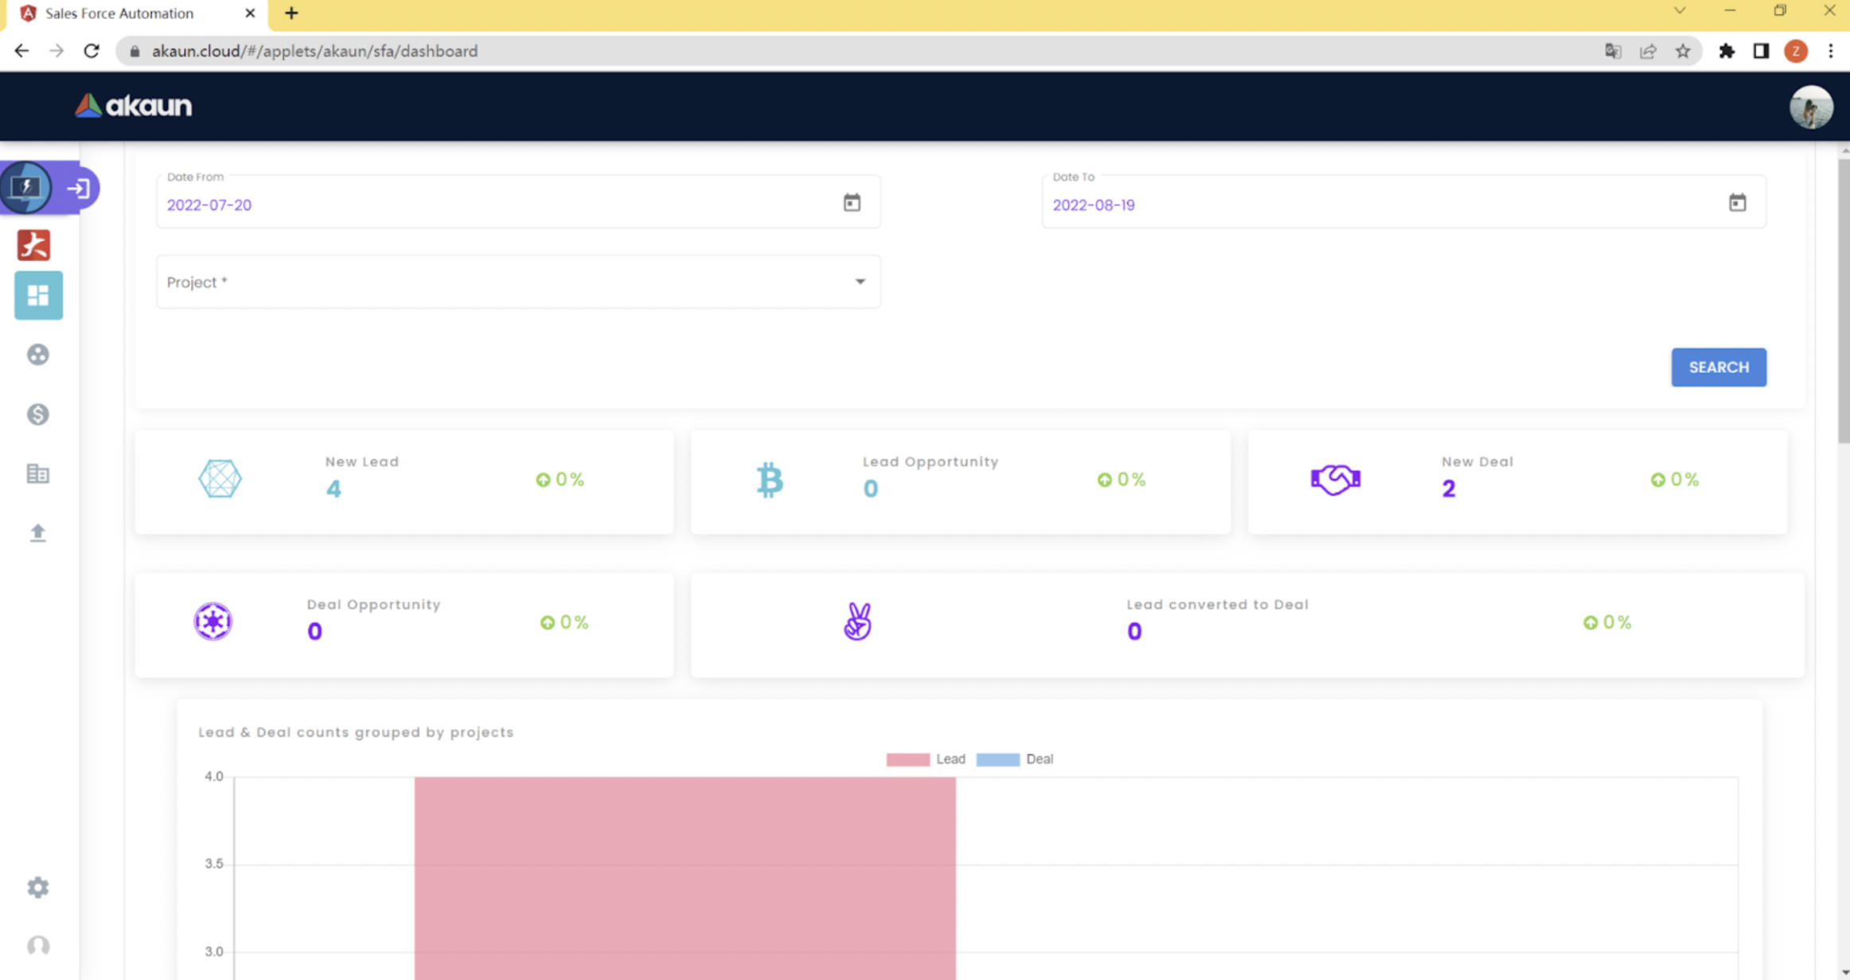Click the headset support icon
The height and width of the screenshot is (980, 1850).
[38, 946]
